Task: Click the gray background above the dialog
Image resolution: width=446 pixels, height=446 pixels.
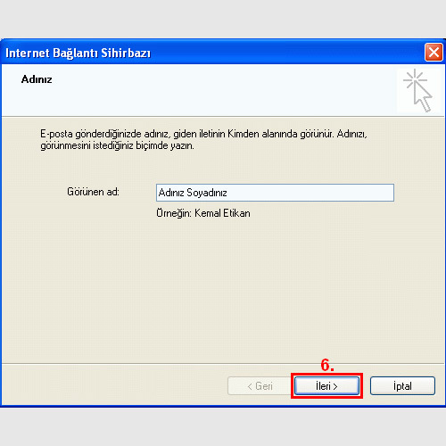Action: point(223,19)
